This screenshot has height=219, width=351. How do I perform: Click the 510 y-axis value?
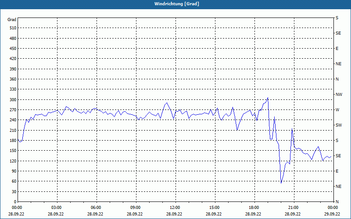tap(13, 28)
